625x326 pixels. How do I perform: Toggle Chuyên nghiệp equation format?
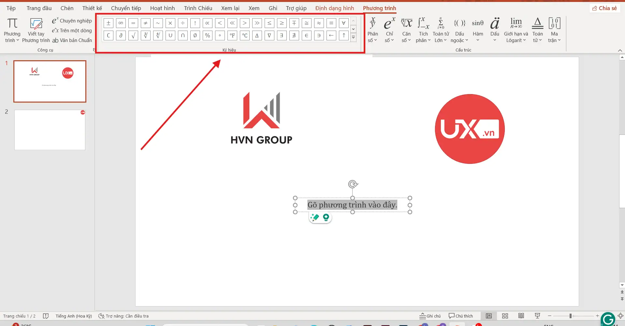(x=72, y=21)
